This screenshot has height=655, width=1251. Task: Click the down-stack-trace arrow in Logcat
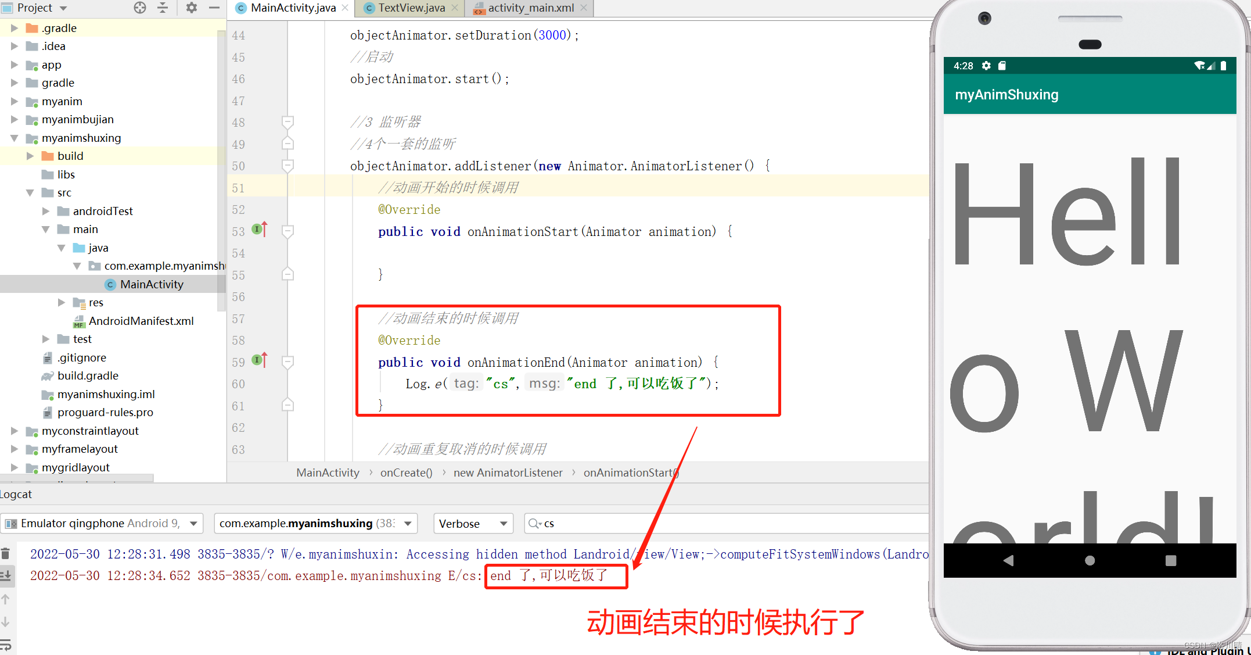(x=7, y=621)
